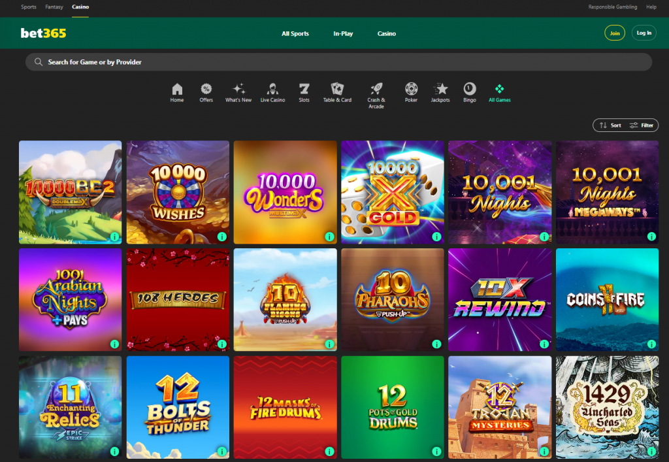
Task: Launch 1001 Arabian Nights +Pays
Action: coord(70,299)
